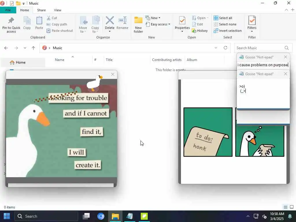Go up one folder level
The width and height of the screenshot is (296, 222).
point(34,48)
